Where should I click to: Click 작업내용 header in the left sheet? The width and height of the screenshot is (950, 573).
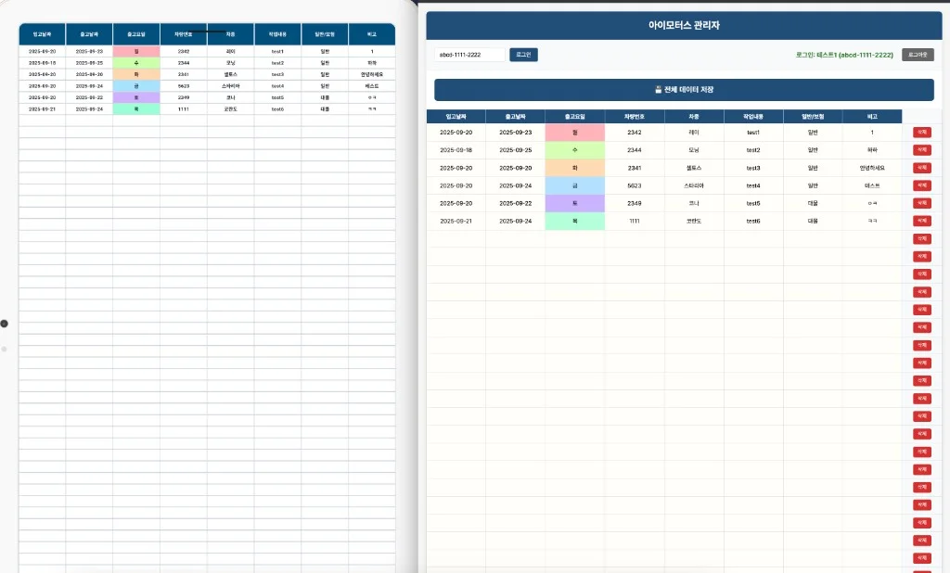click(x=277, y=34)
